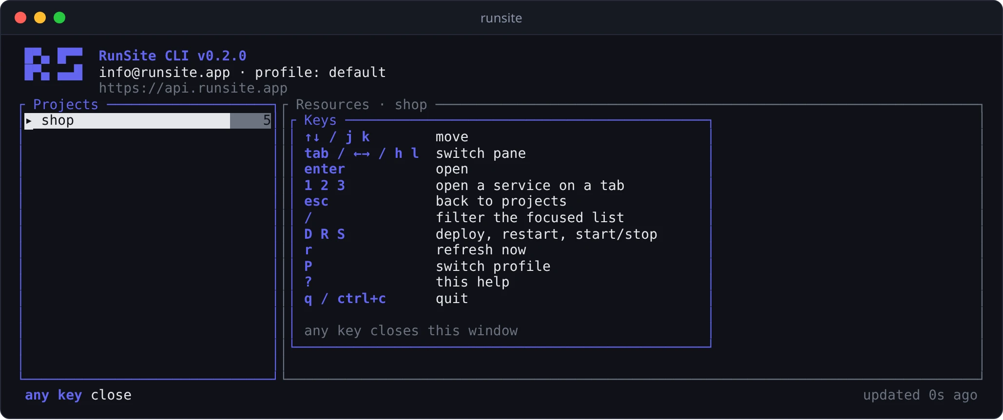
Task: Click 'filter the focused list' description
Action: coord(530,217)
